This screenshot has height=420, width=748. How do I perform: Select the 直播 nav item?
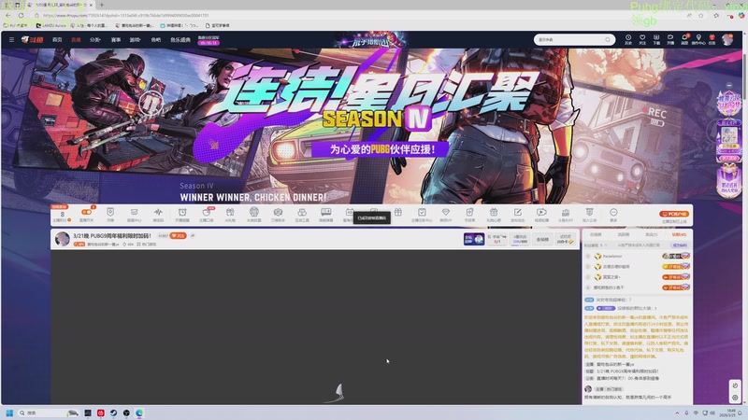point(76,39)
